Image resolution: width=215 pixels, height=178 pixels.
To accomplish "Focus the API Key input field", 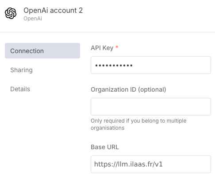I will click(x=151, y=65).
